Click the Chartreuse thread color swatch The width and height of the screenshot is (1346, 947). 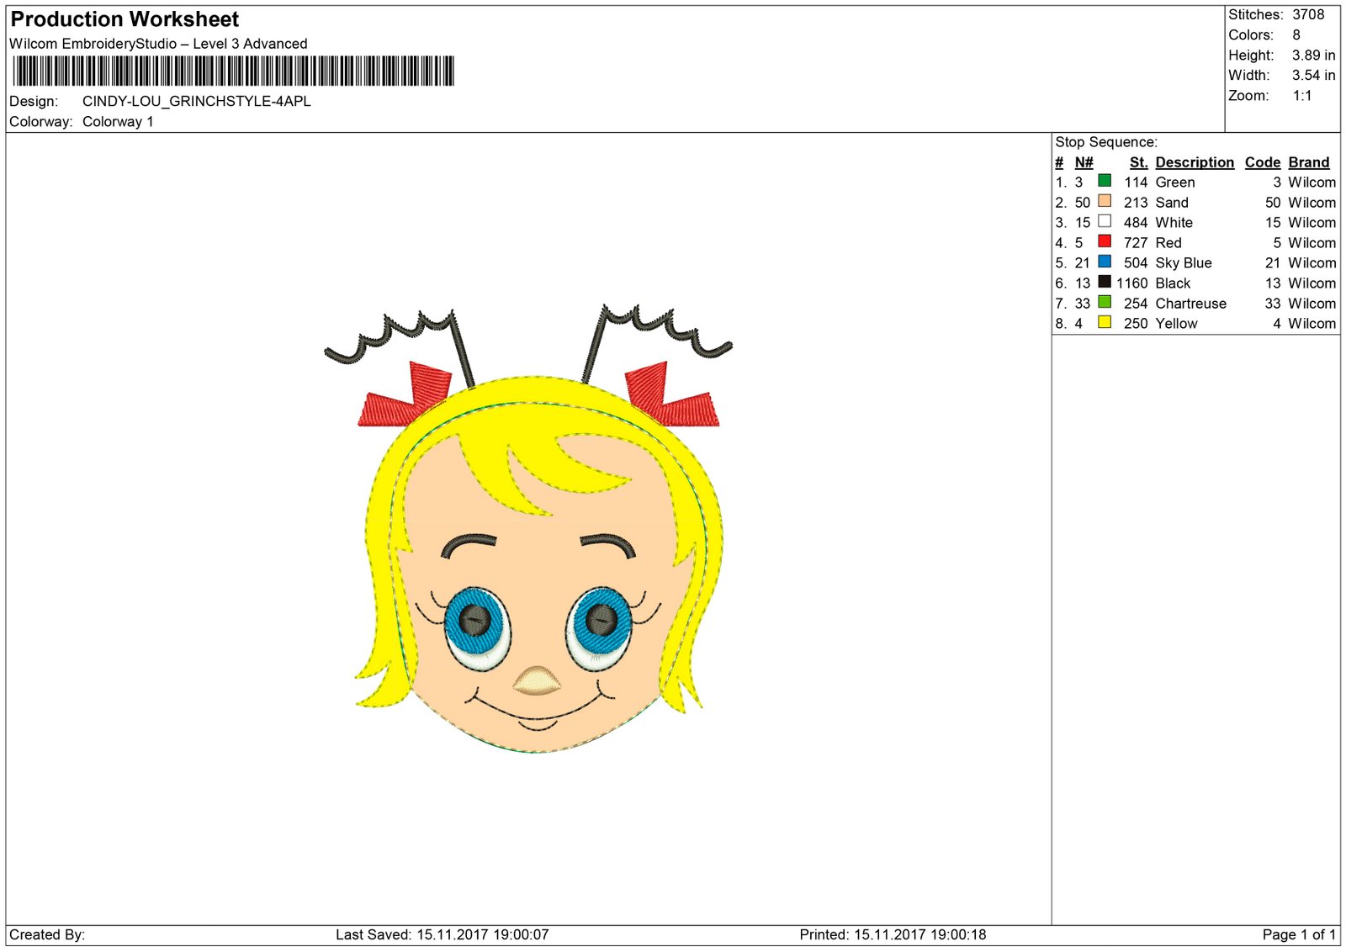pyautogui.click(x=1105, y=302)
